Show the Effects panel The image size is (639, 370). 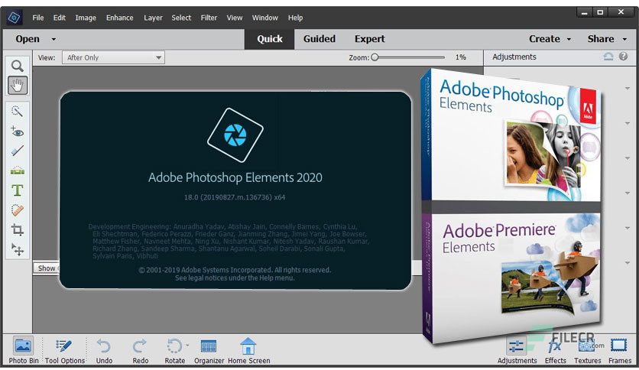(x=555, y=350)
